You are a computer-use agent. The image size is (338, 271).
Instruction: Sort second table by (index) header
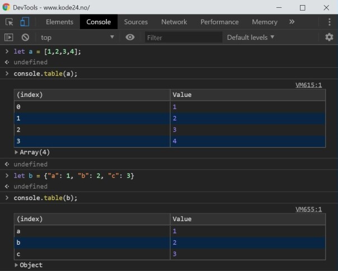tap(92, 219)
